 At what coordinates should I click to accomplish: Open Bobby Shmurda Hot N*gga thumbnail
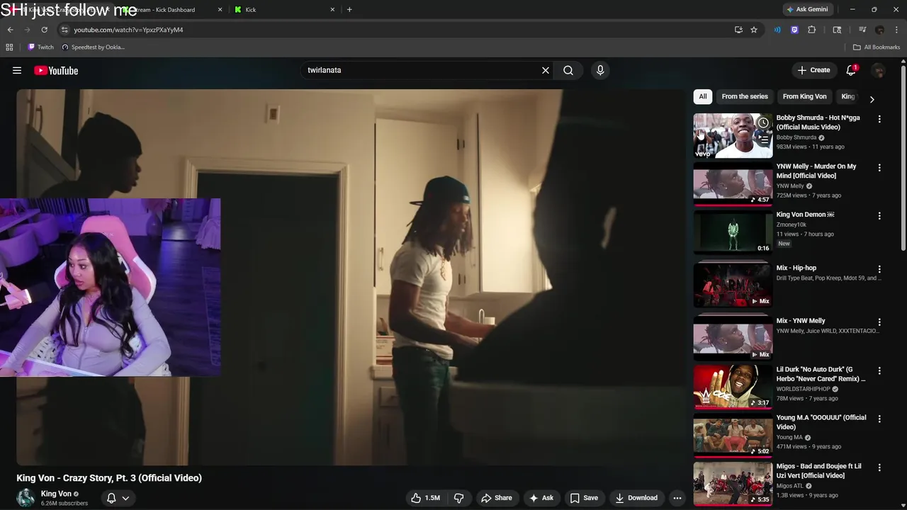tap(733, 135)
